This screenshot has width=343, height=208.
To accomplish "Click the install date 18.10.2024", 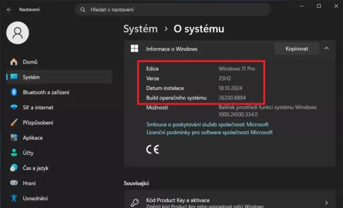I will click(x=231, y=88).
